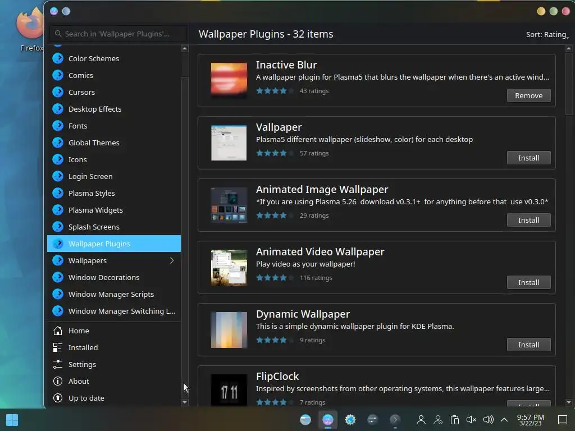Click the Comics category icon
Screen dimensions: 575x431
[58, 75]
